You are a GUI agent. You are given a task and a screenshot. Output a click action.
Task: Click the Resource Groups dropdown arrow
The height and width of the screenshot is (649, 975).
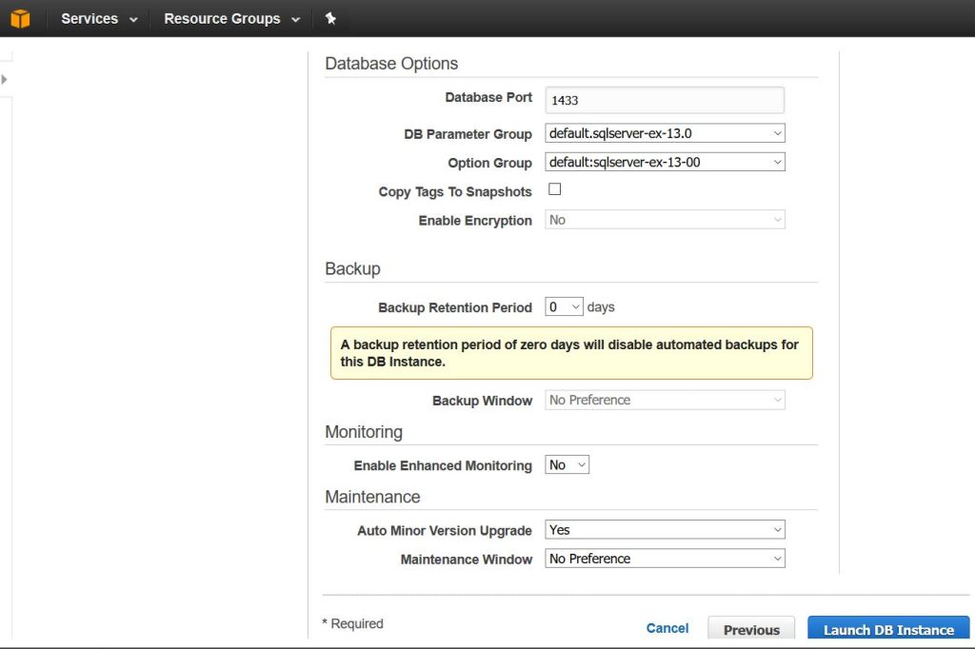point(295,19)
